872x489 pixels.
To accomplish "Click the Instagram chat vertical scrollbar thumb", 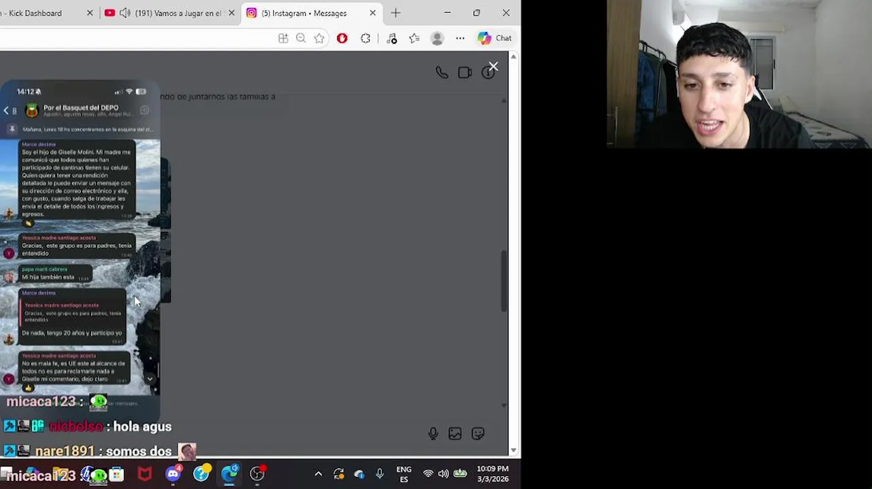I will pyautogui.click(x=504, y=281).
